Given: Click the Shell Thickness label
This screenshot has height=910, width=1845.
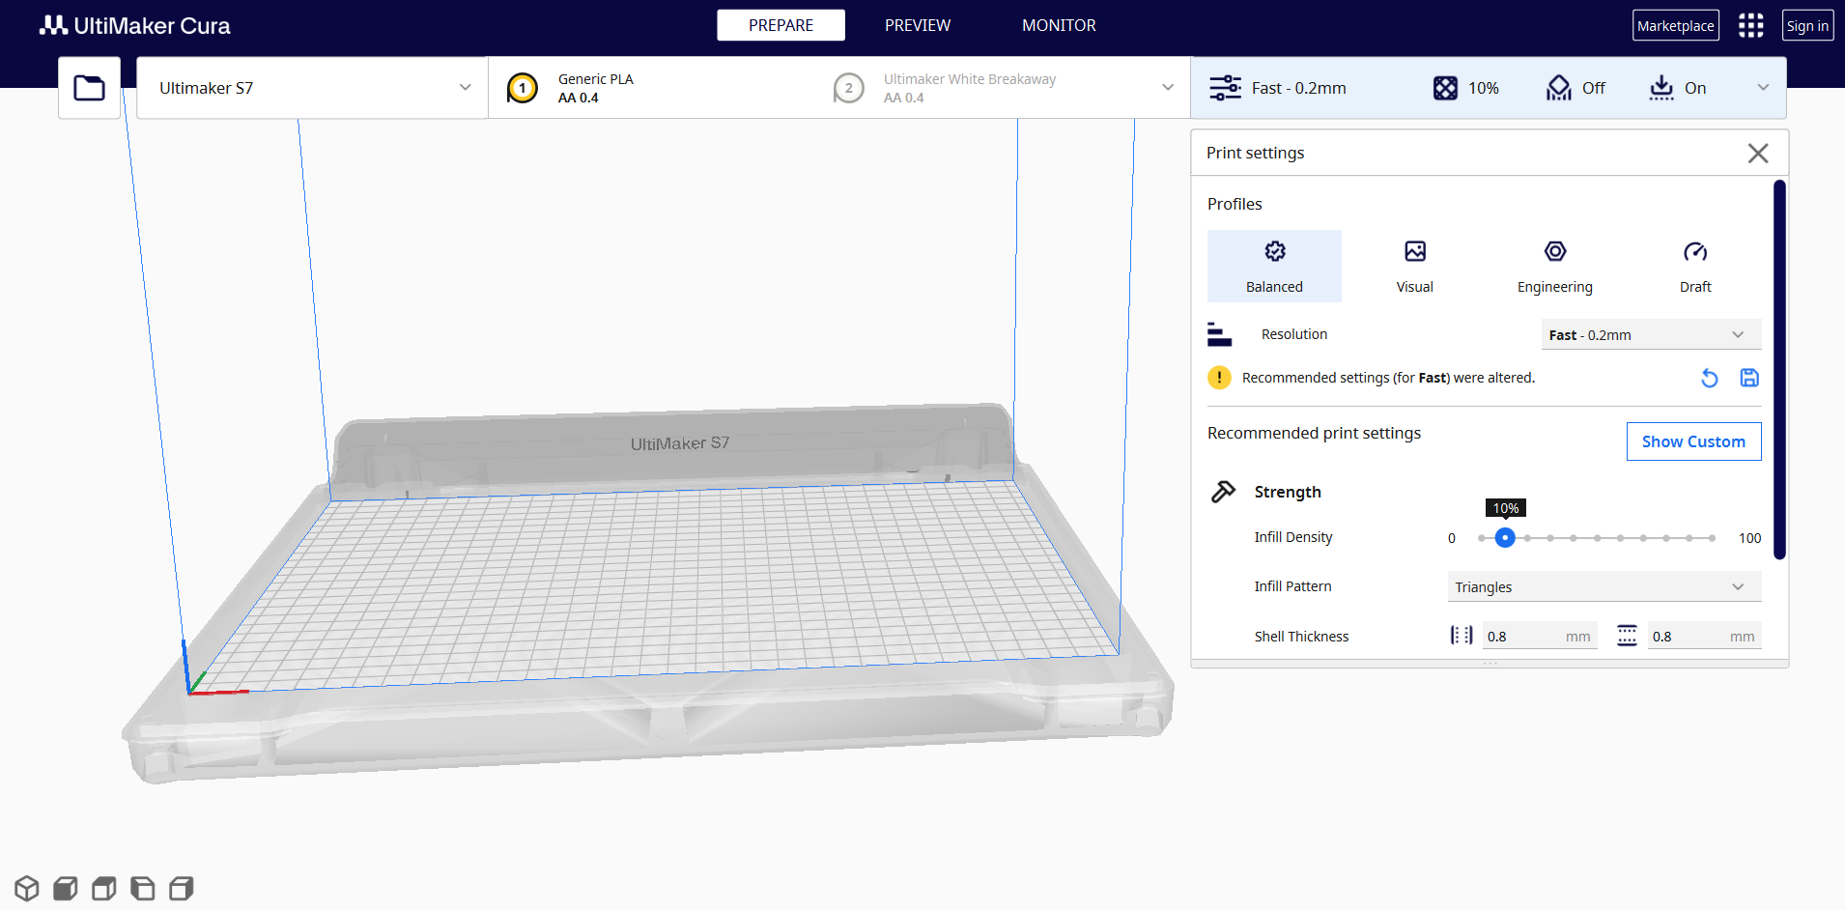Looking at the screenshot, I should 1301,637.
